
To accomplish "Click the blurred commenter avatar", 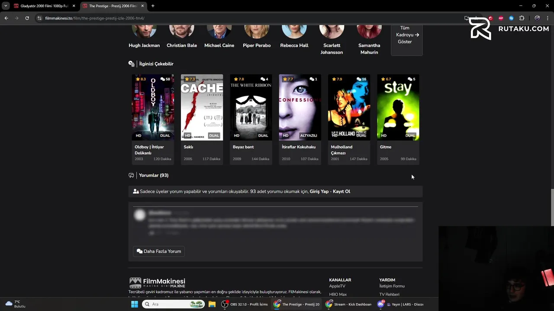I will click(139, 215).
